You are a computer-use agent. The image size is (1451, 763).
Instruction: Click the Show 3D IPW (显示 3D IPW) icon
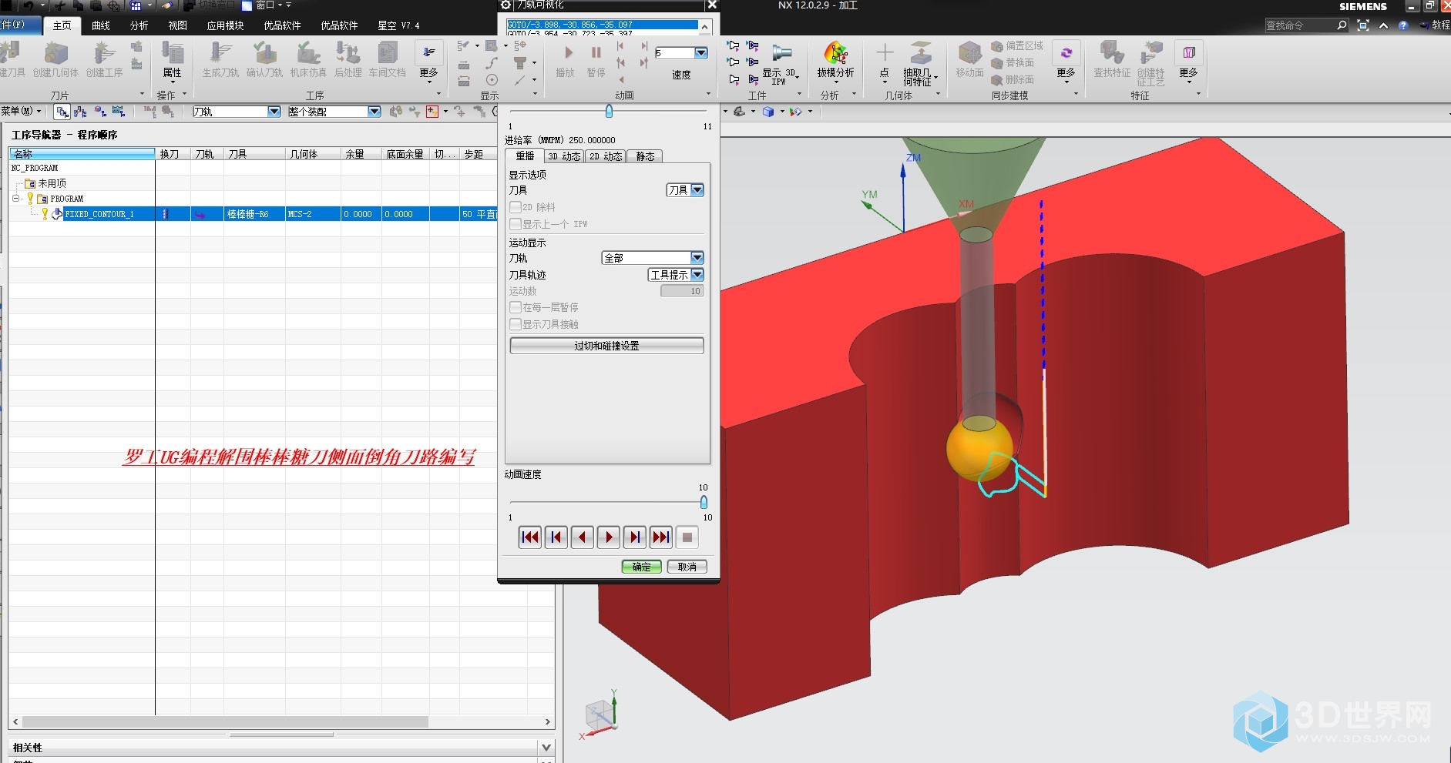[x=782, y=54]
